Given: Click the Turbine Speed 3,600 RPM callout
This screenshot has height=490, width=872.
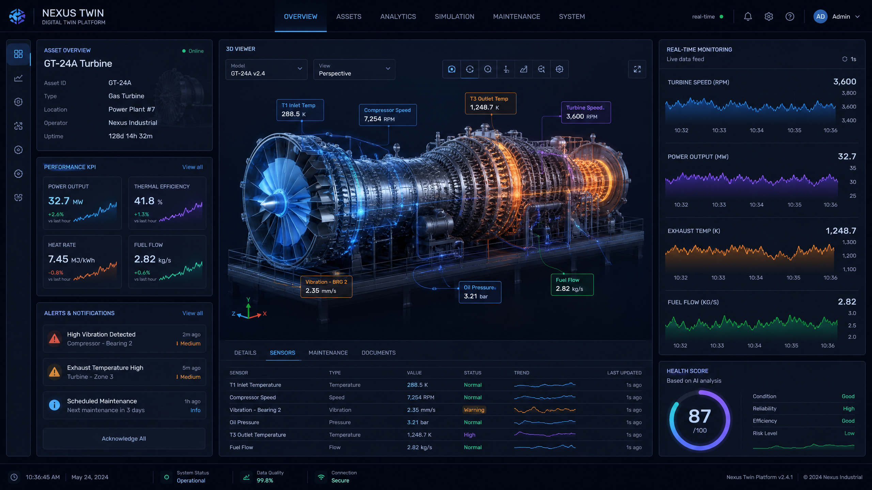Looking at the screenshot, I should (586, 112).
